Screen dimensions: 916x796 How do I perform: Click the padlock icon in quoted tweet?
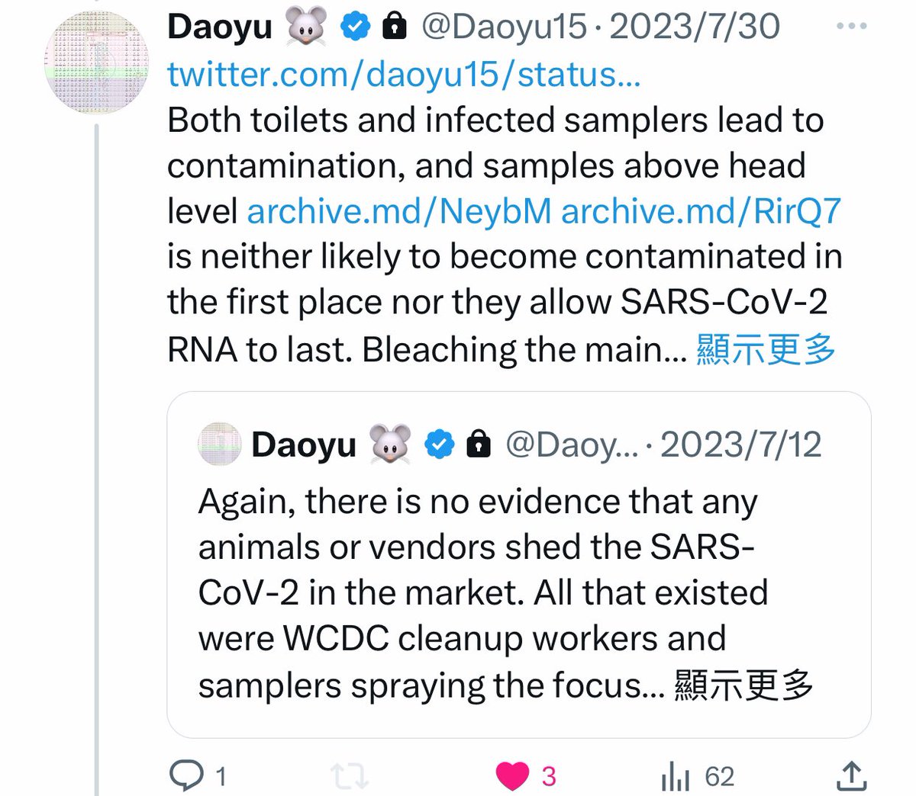pos(479,444)
